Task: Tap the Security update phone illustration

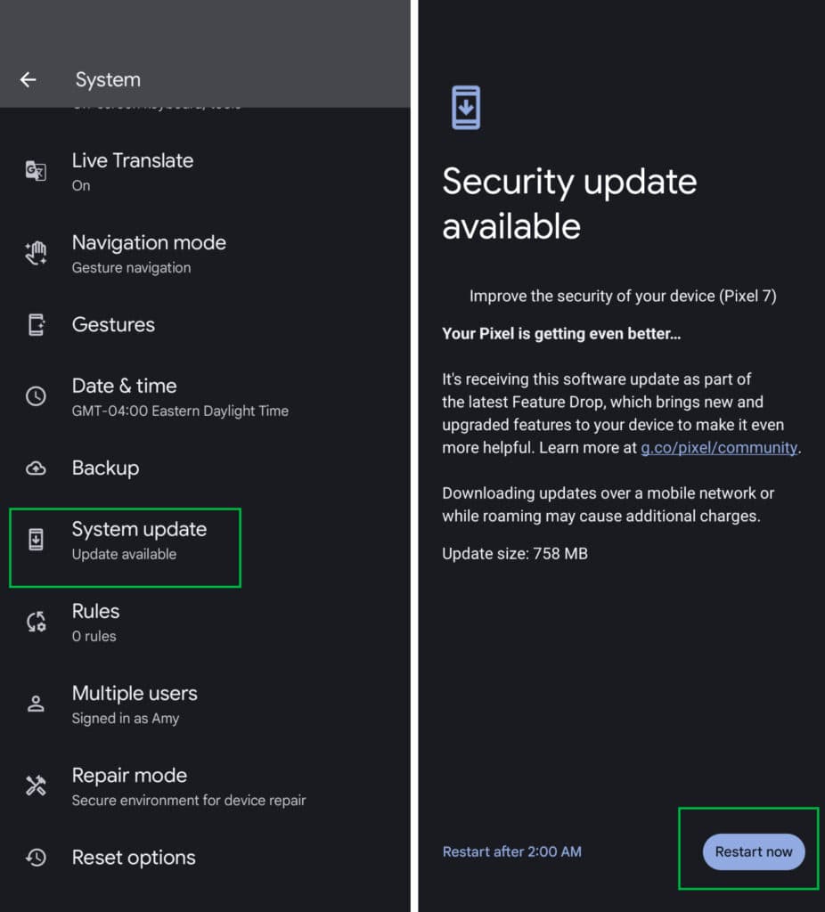Action: click(x=467, y=106)
